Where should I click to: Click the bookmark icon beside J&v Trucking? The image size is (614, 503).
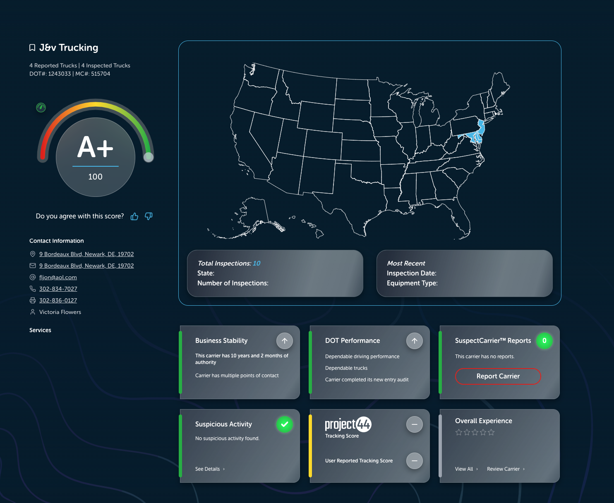(x=33, y=47)
